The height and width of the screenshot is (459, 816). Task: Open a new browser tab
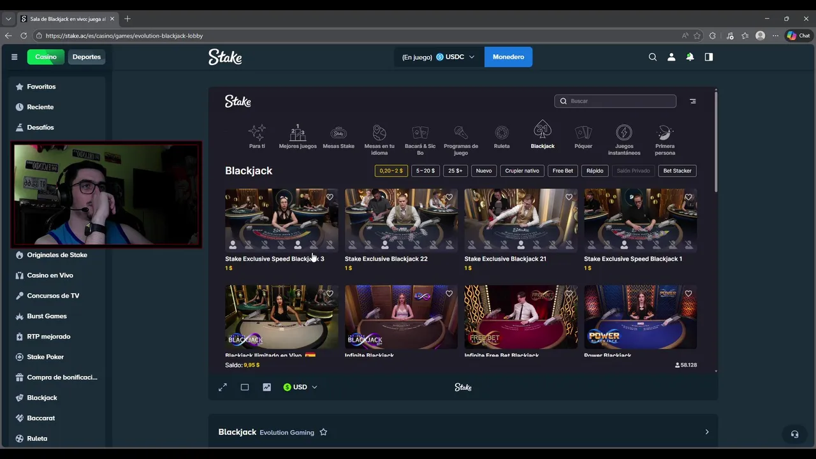pyautogui.click(x=127, y=18)
